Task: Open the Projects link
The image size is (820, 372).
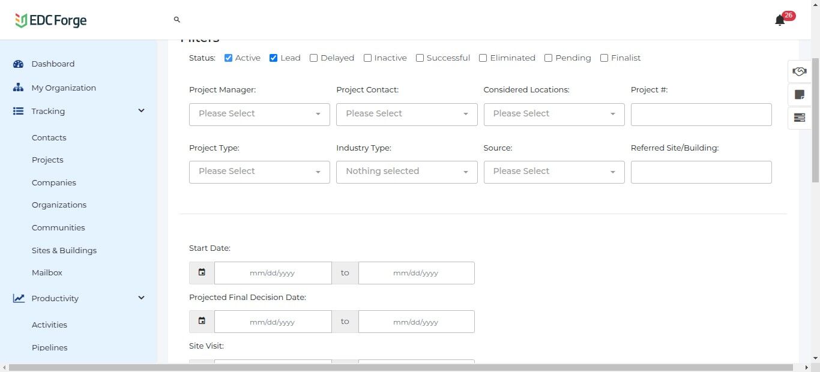Action: pos(47,160)
